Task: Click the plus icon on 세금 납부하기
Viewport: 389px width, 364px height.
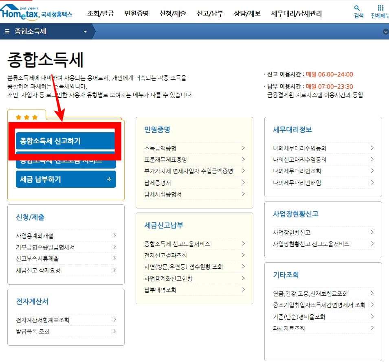Action: [108, 179]
